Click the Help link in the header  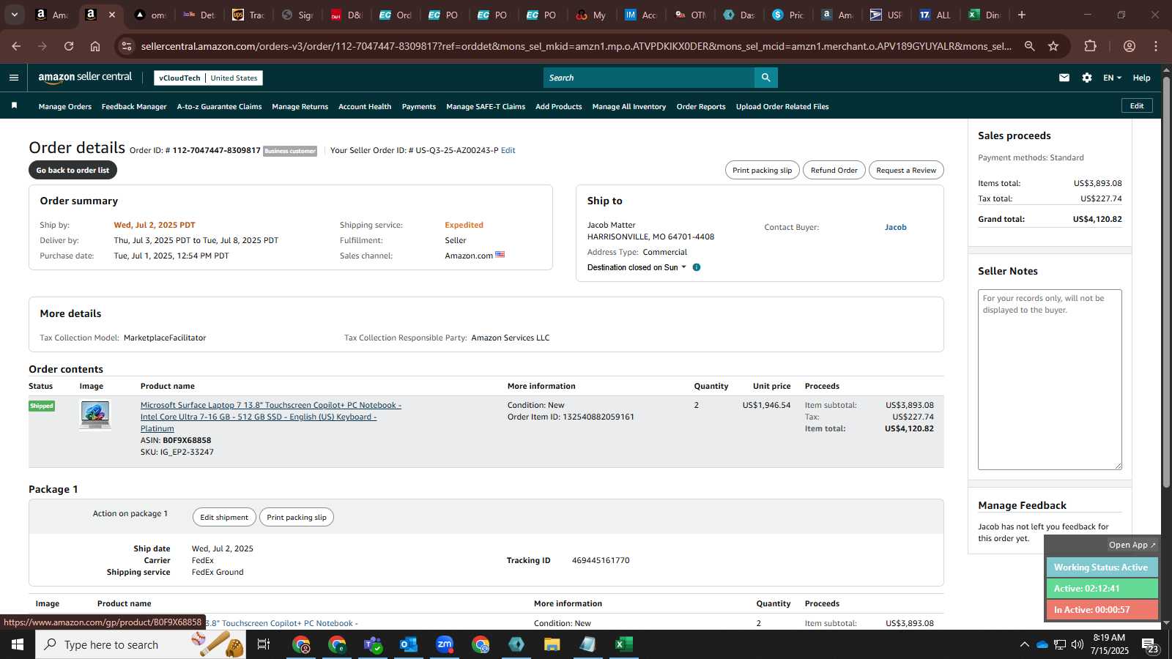point(1141,78)
